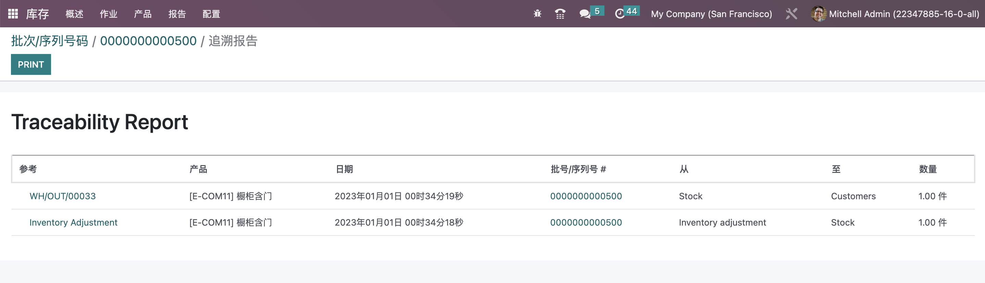Click Stock in the 从 column
This screenshot has height=283, width=985.
[690, 196]
